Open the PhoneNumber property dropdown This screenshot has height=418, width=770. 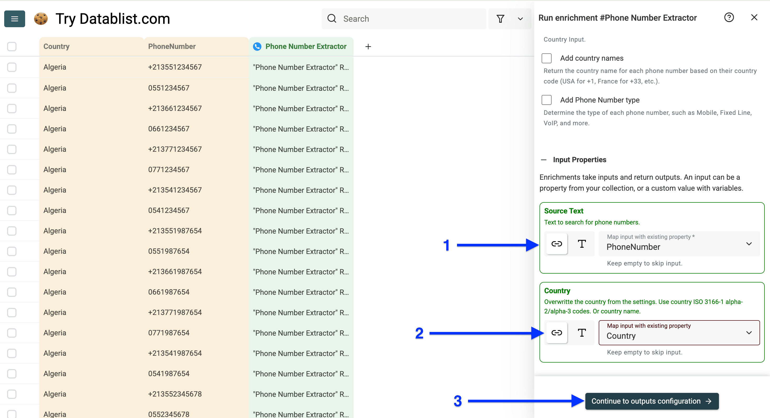pyautogui.click(x=749, y=244)
